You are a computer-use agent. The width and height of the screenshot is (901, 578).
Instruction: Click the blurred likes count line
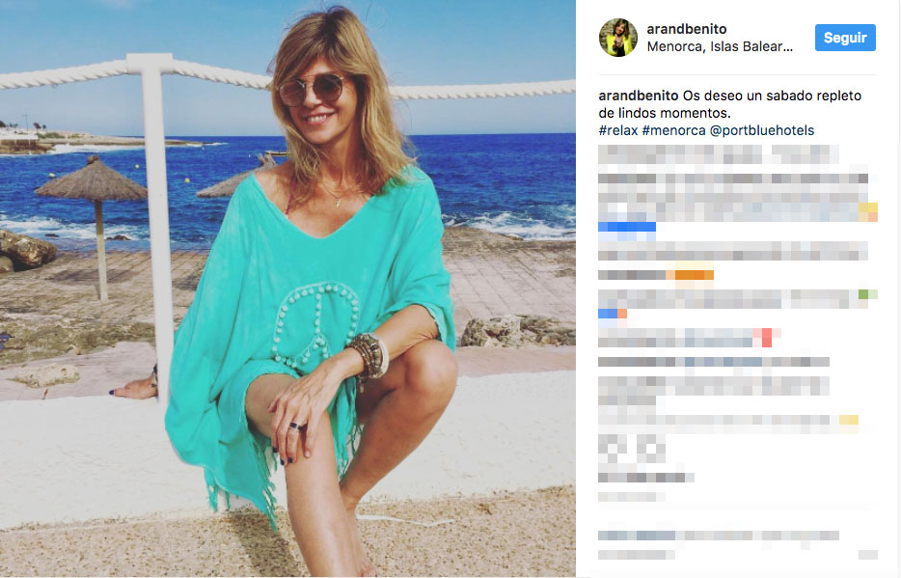coord(646,478)
